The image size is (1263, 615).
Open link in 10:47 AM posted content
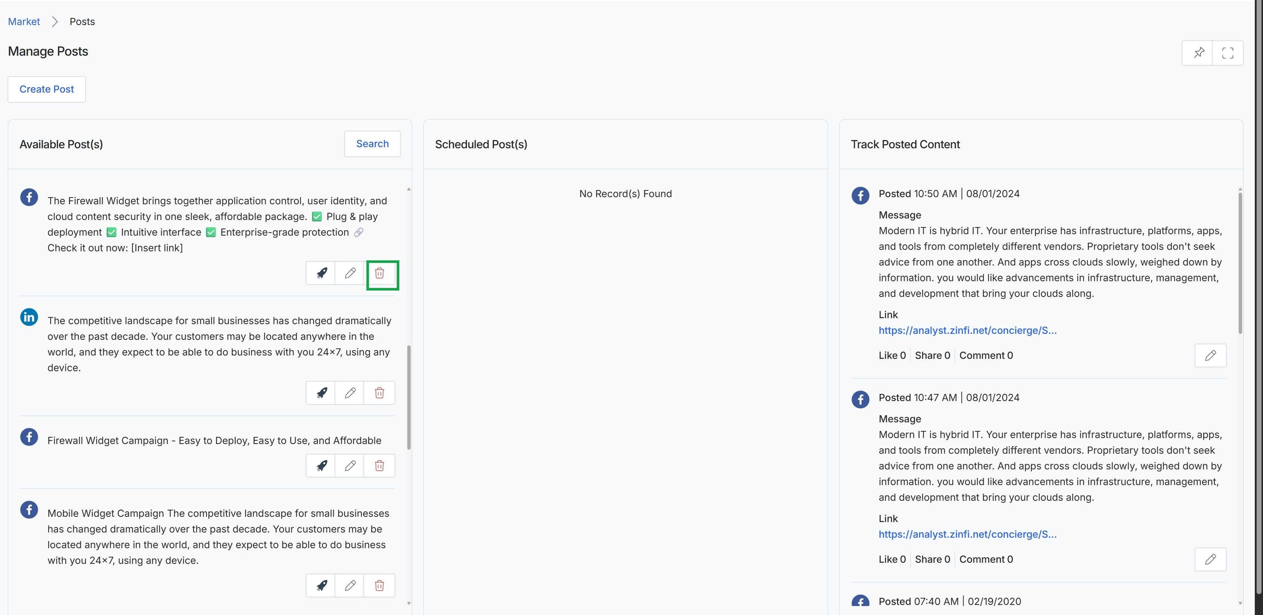point(967,534)
